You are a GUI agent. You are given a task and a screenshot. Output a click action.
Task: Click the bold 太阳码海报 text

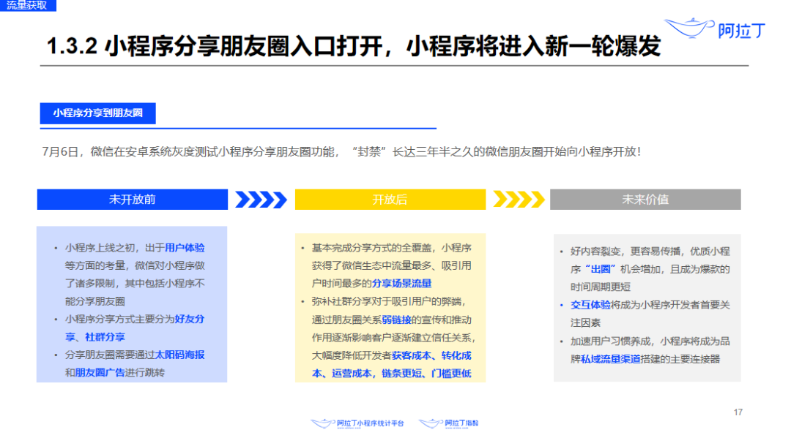pyautogui.click(x=181, y=355)
